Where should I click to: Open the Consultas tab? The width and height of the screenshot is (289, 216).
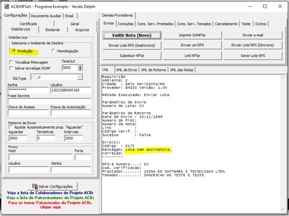(x=126, y=24)
